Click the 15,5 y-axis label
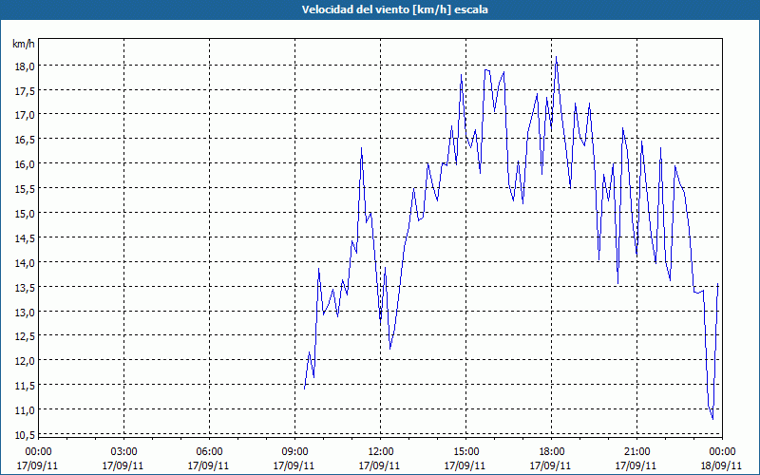The image size is (760, 475). (x=25, y=189)
